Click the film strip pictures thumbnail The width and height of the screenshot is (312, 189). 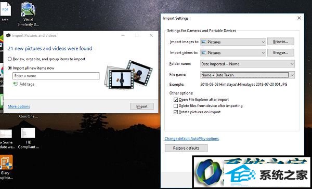tap(129, 75)
